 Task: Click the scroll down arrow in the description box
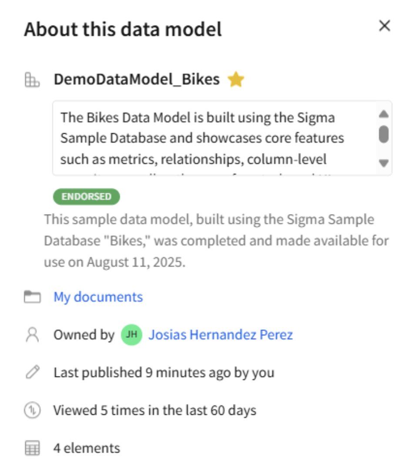[383, 162]
